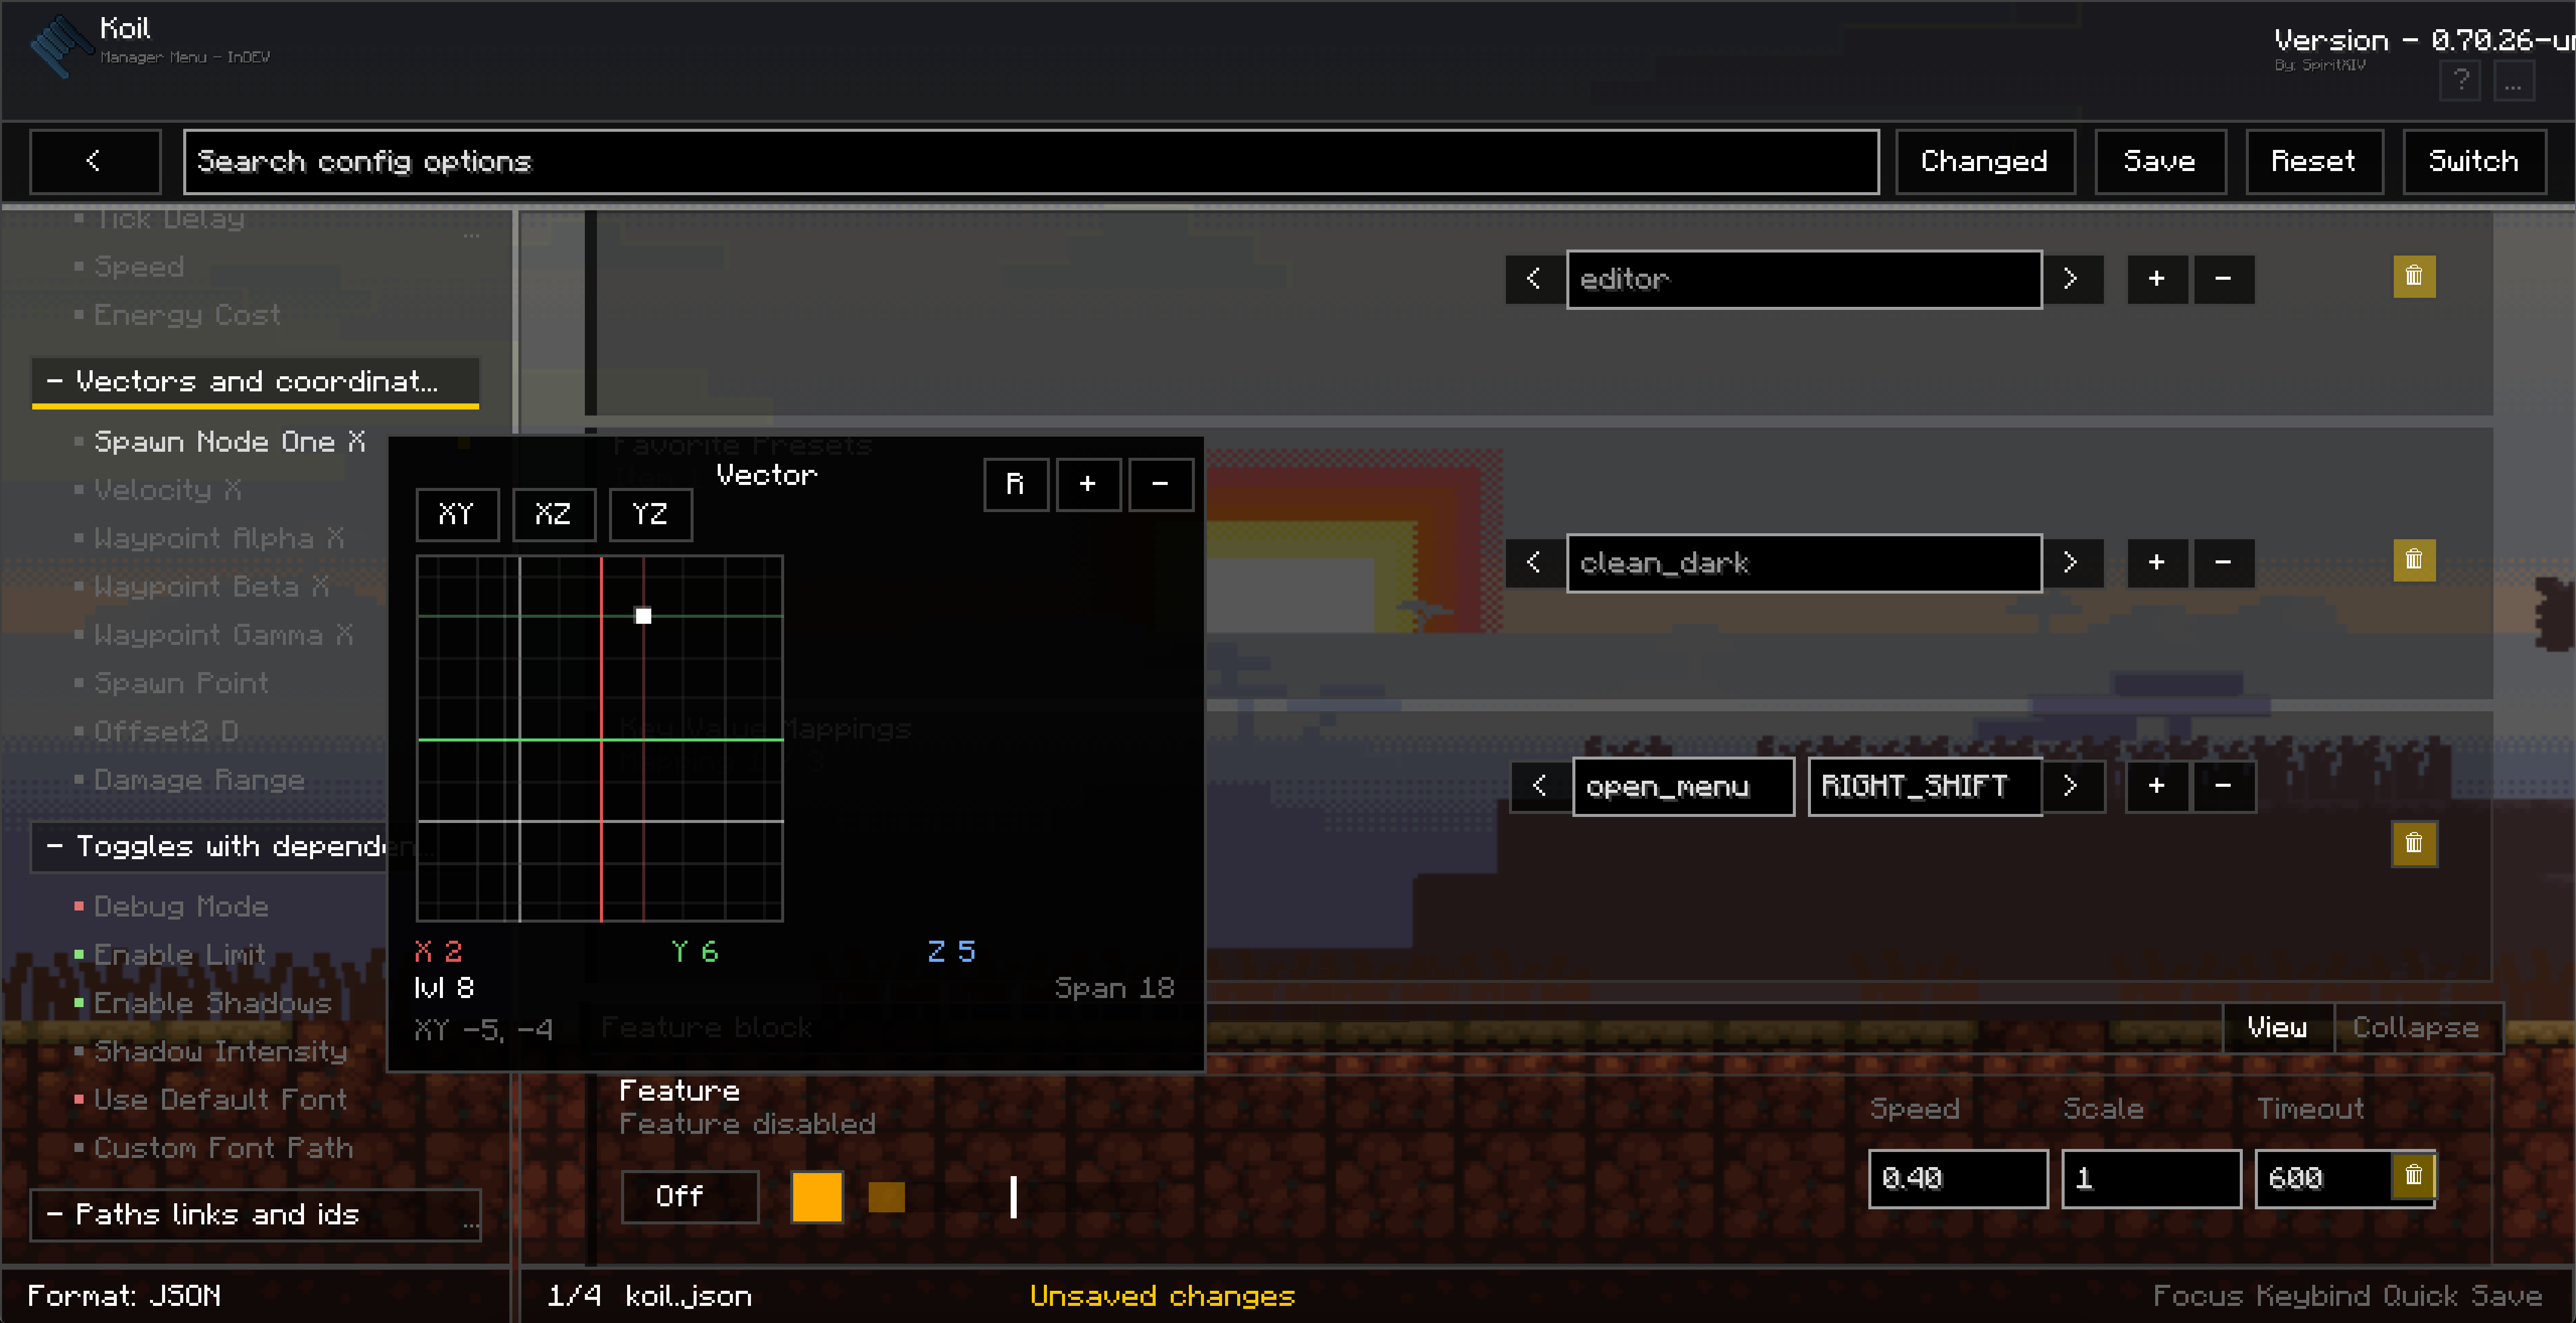Click the minus button in the editor row
Screen dimensions: 2576x1323
tap(2223, 279)
